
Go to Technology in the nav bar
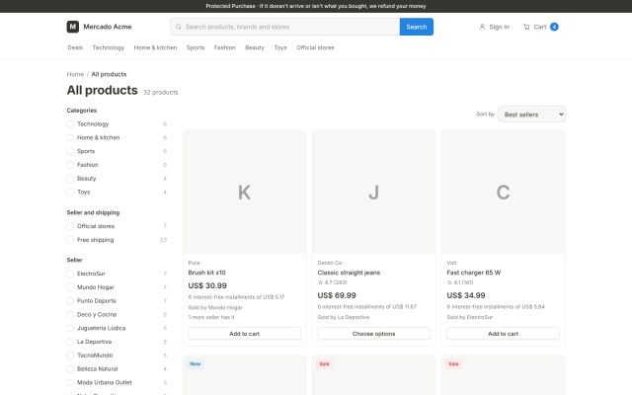click(x=109, y=47)
